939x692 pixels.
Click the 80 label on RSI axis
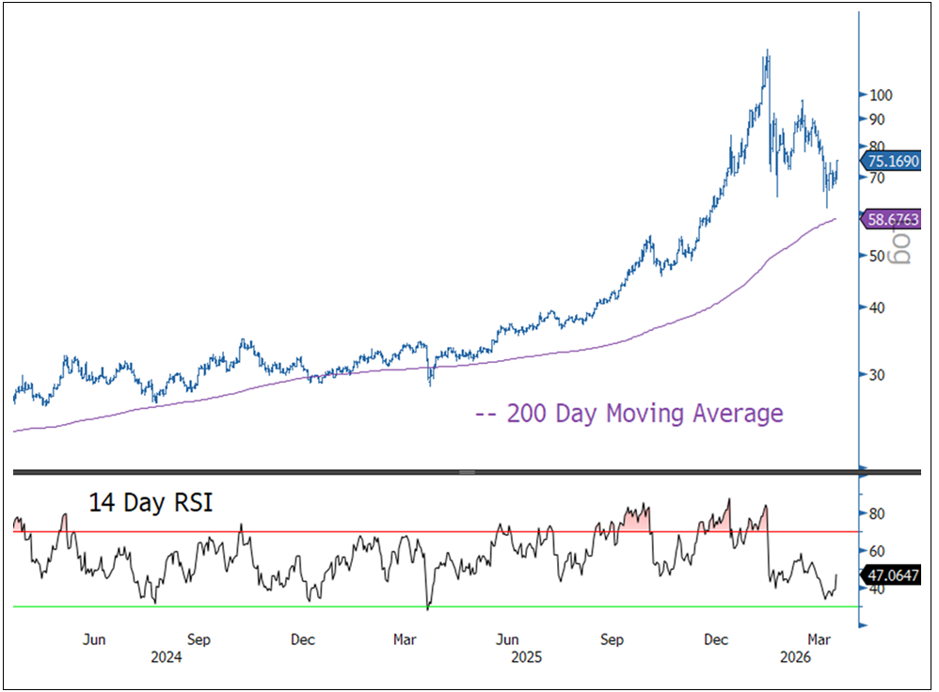tap(877, 514)
